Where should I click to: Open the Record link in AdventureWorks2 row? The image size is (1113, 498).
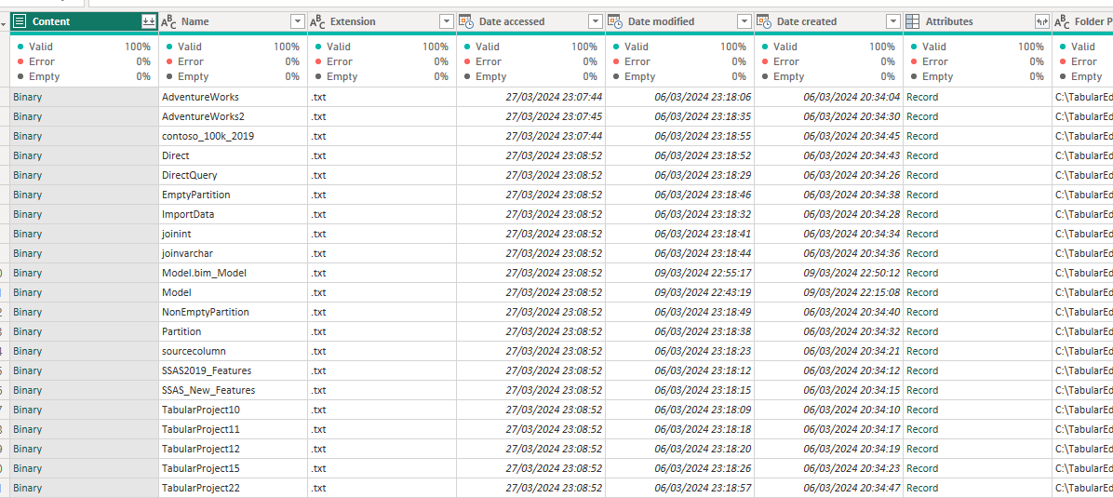pyautogui.click(x=922, y=116)
